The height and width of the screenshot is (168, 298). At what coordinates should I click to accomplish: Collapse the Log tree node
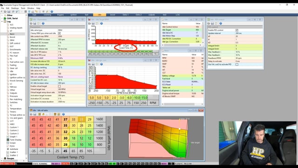[2, 21]
